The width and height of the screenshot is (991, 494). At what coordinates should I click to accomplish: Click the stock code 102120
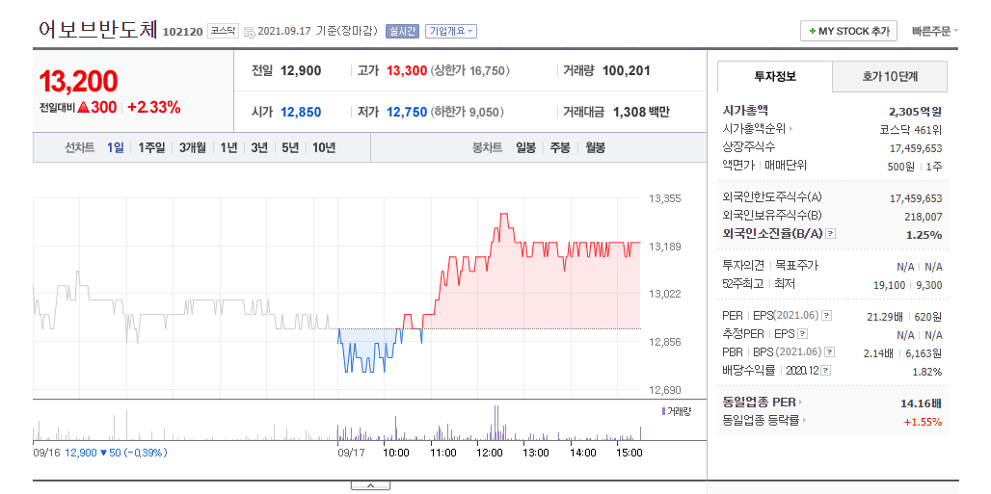point(182,32)
